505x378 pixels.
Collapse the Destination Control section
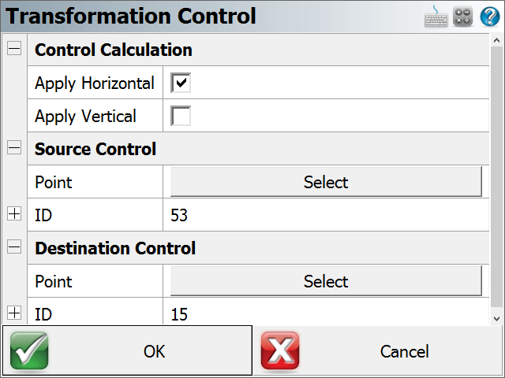[x=14, y=246]
